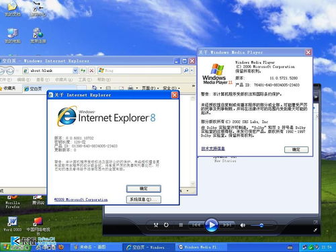
Task: Click the Stop button in Media Player
Action: [181, 225]
